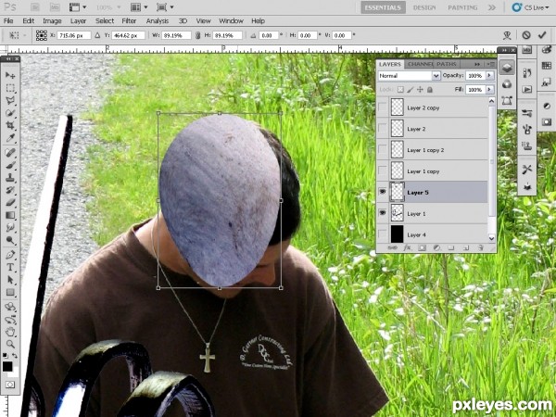The image size is (556, 417).
Task: Add a layer style via fx
Action: pyautogui.click(x=407, y=247)
